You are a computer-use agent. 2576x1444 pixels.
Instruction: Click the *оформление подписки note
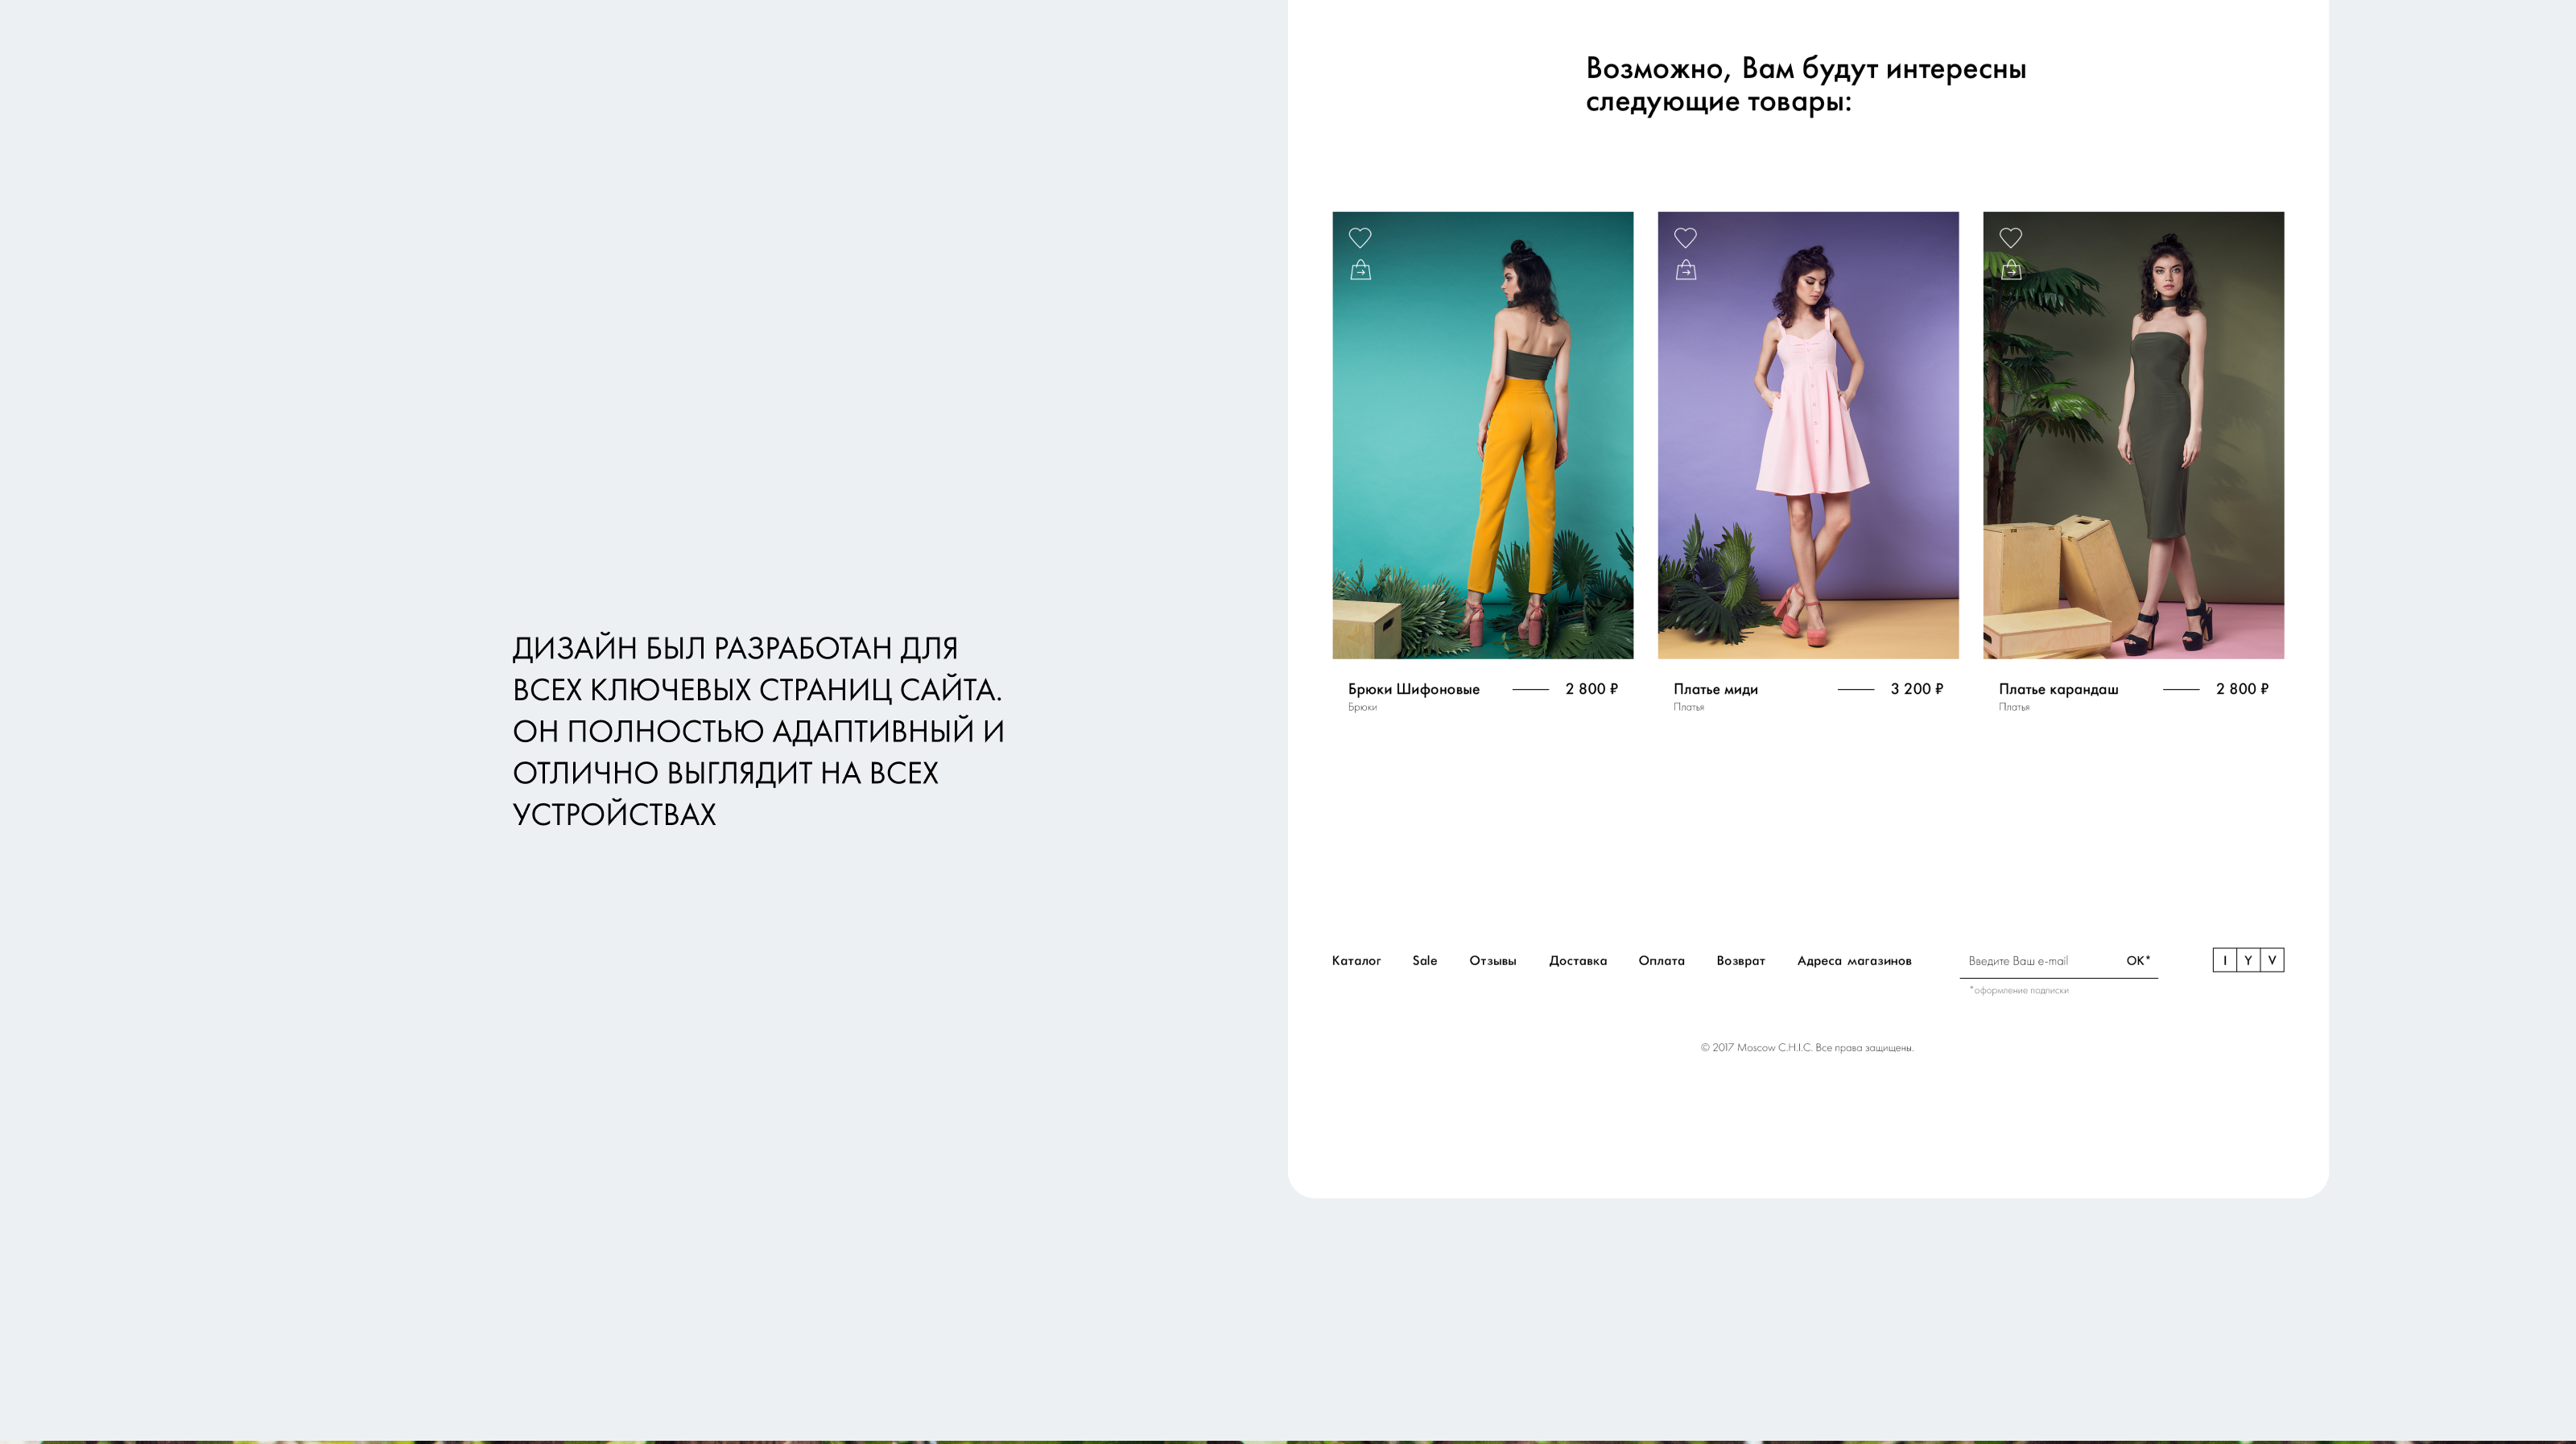pyautogui.click(x=2018, y=990)
